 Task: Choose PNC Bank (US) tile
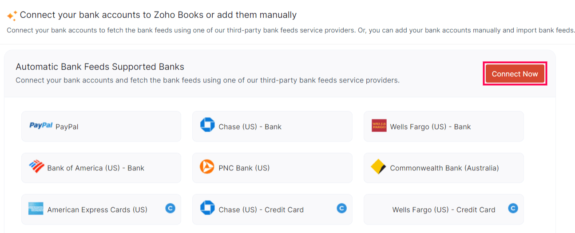tap(272, 168)
